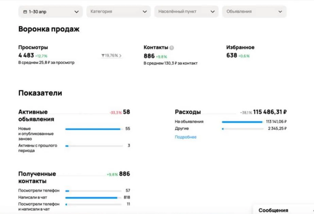Click the funnel icon beside 19,76%
Screen dimensions: 314x214
tap(103, 56)
